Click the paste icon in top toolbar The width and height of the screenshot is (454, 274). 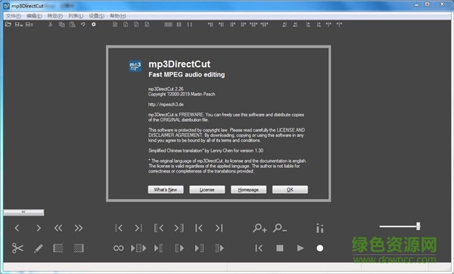73,25
